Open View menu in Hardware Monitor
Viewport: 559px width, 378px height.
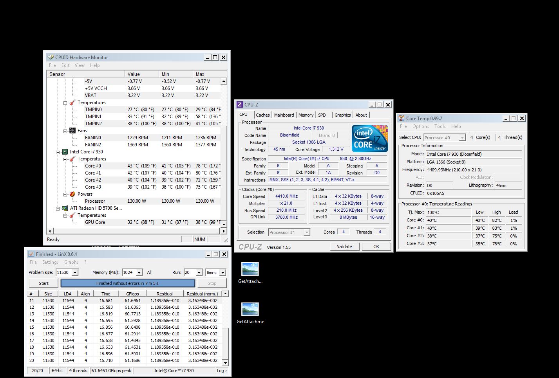(x=80, y=65)
